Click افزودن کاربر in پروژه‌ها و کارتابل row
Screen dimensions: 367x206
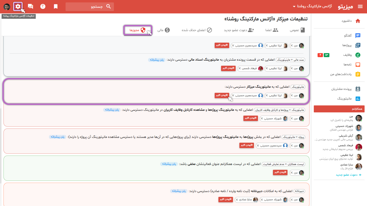[251, 118]
